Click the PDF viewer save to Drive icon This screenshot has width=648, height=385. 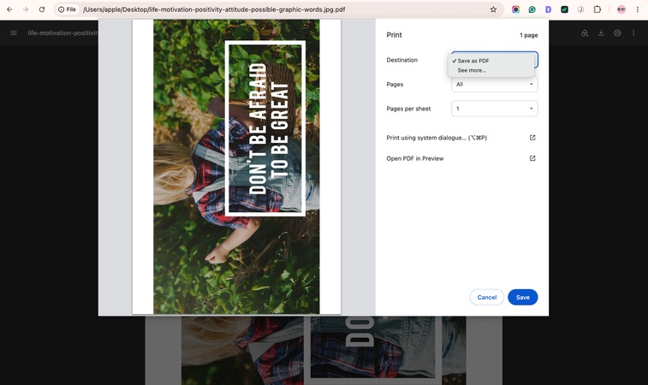point(585,33)
